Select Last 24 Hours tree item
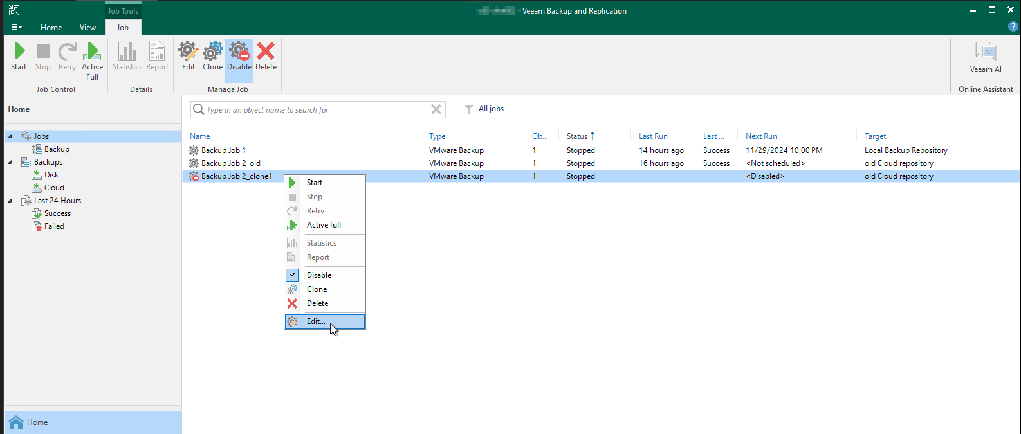The image size is (1021, 434). (57, 201)
